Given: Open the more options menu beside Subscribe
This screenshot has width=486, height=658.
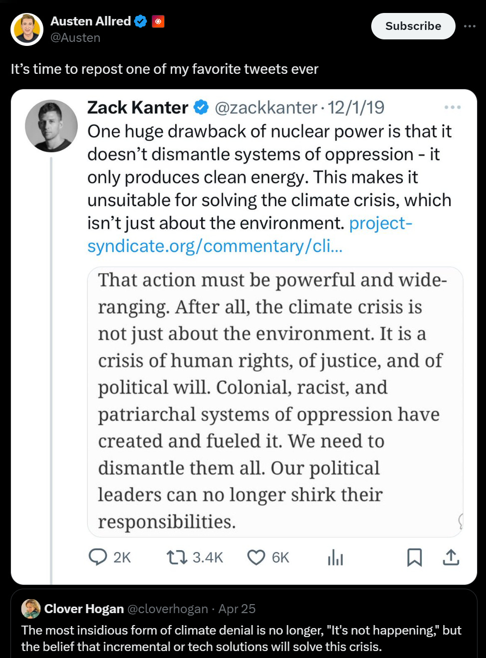Looking at the screenshot, I should click(x=470, y=26).
